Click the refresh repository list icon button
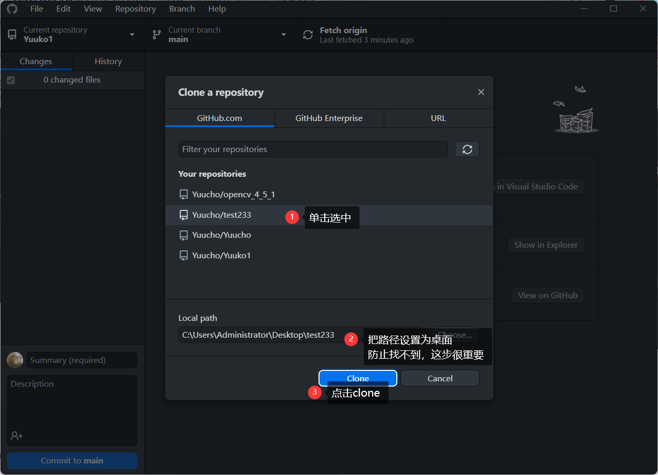The image size is (658, 475). point(467,149)
